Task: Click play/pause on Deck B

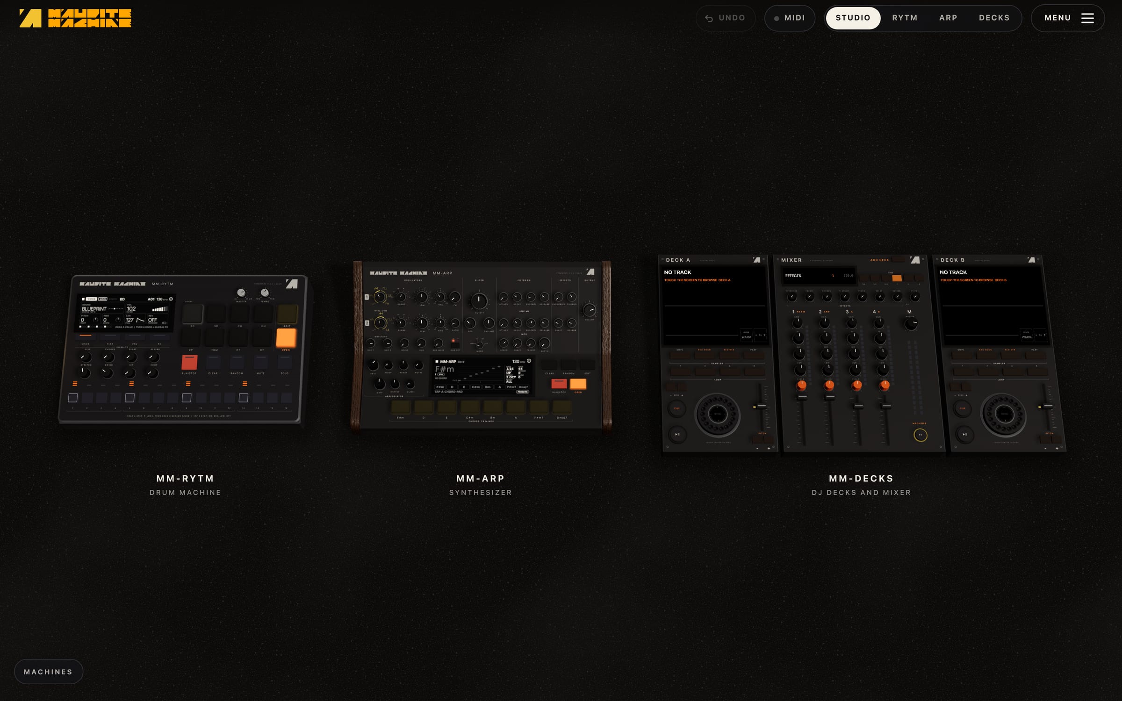Action: pos(964,434)
